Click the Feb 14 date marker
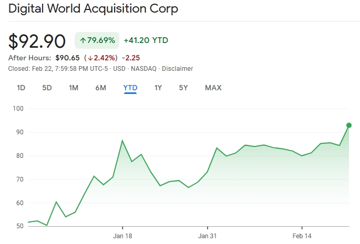This screenshot has height=244, width=360. pos(302,236)
